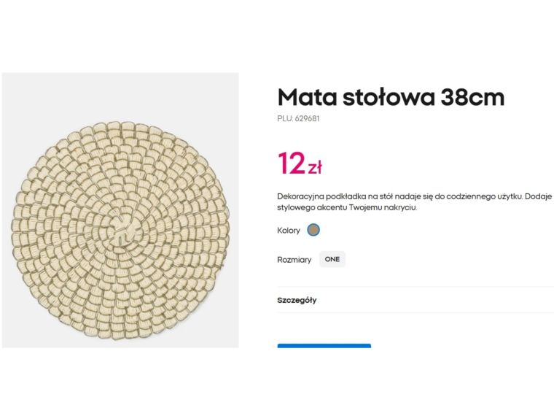
Task: Click the 'Mata stołowa 38cm' product title
Action: click(391, 97)
